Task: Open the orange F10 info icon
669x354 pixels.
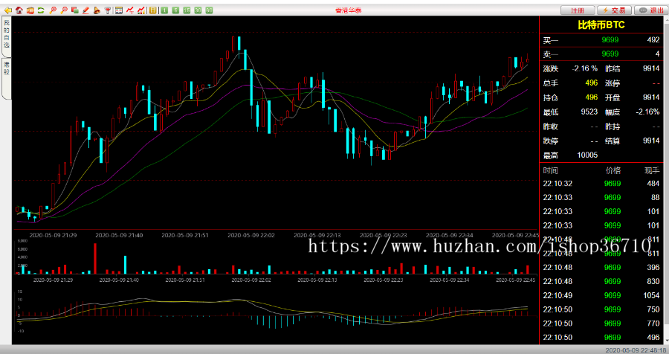Action: tap(30, 10)
